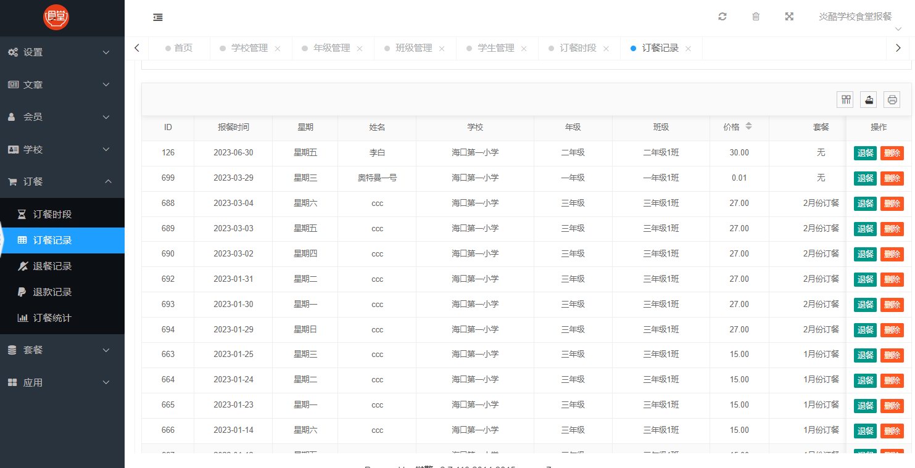This screenshot has width=915, height=468.
Task: Click the refresh icon in header
Action: tap(722, 17)
